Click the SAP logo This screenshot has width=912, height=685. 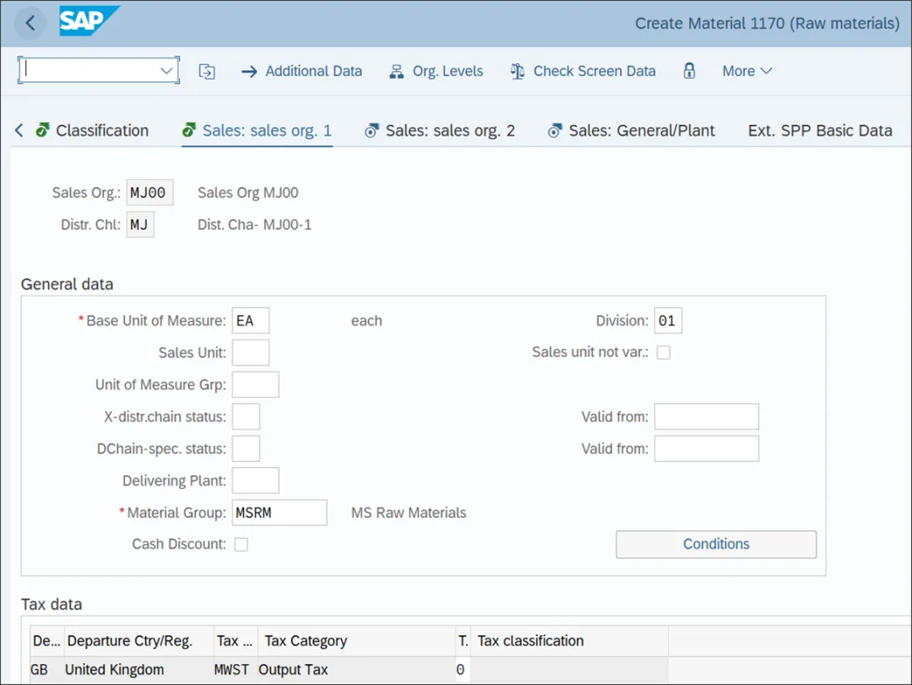click(x=89, y=21)
